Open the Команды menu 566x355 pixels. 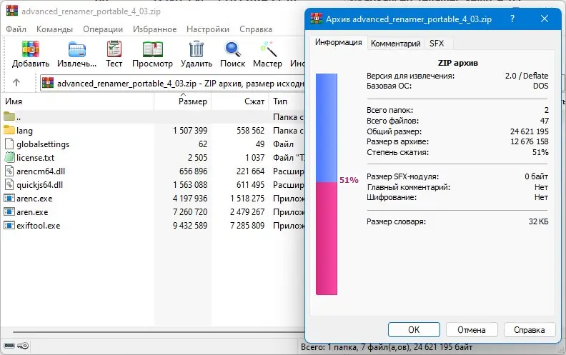[x=54, y=29]
